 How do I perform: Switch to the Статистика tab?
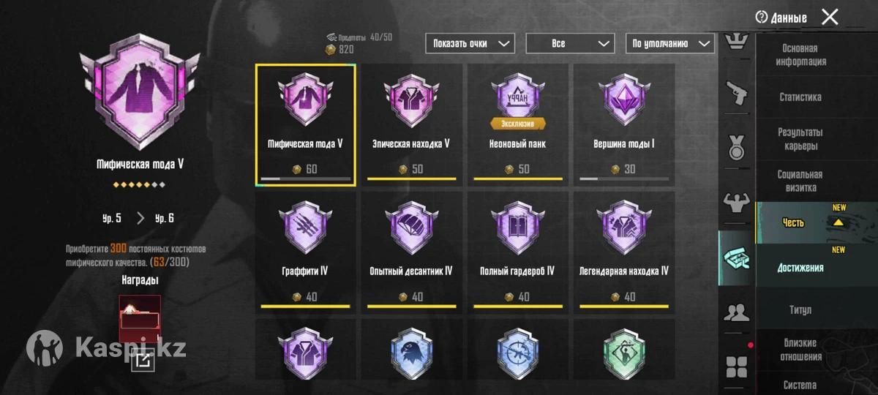point(800,97)
